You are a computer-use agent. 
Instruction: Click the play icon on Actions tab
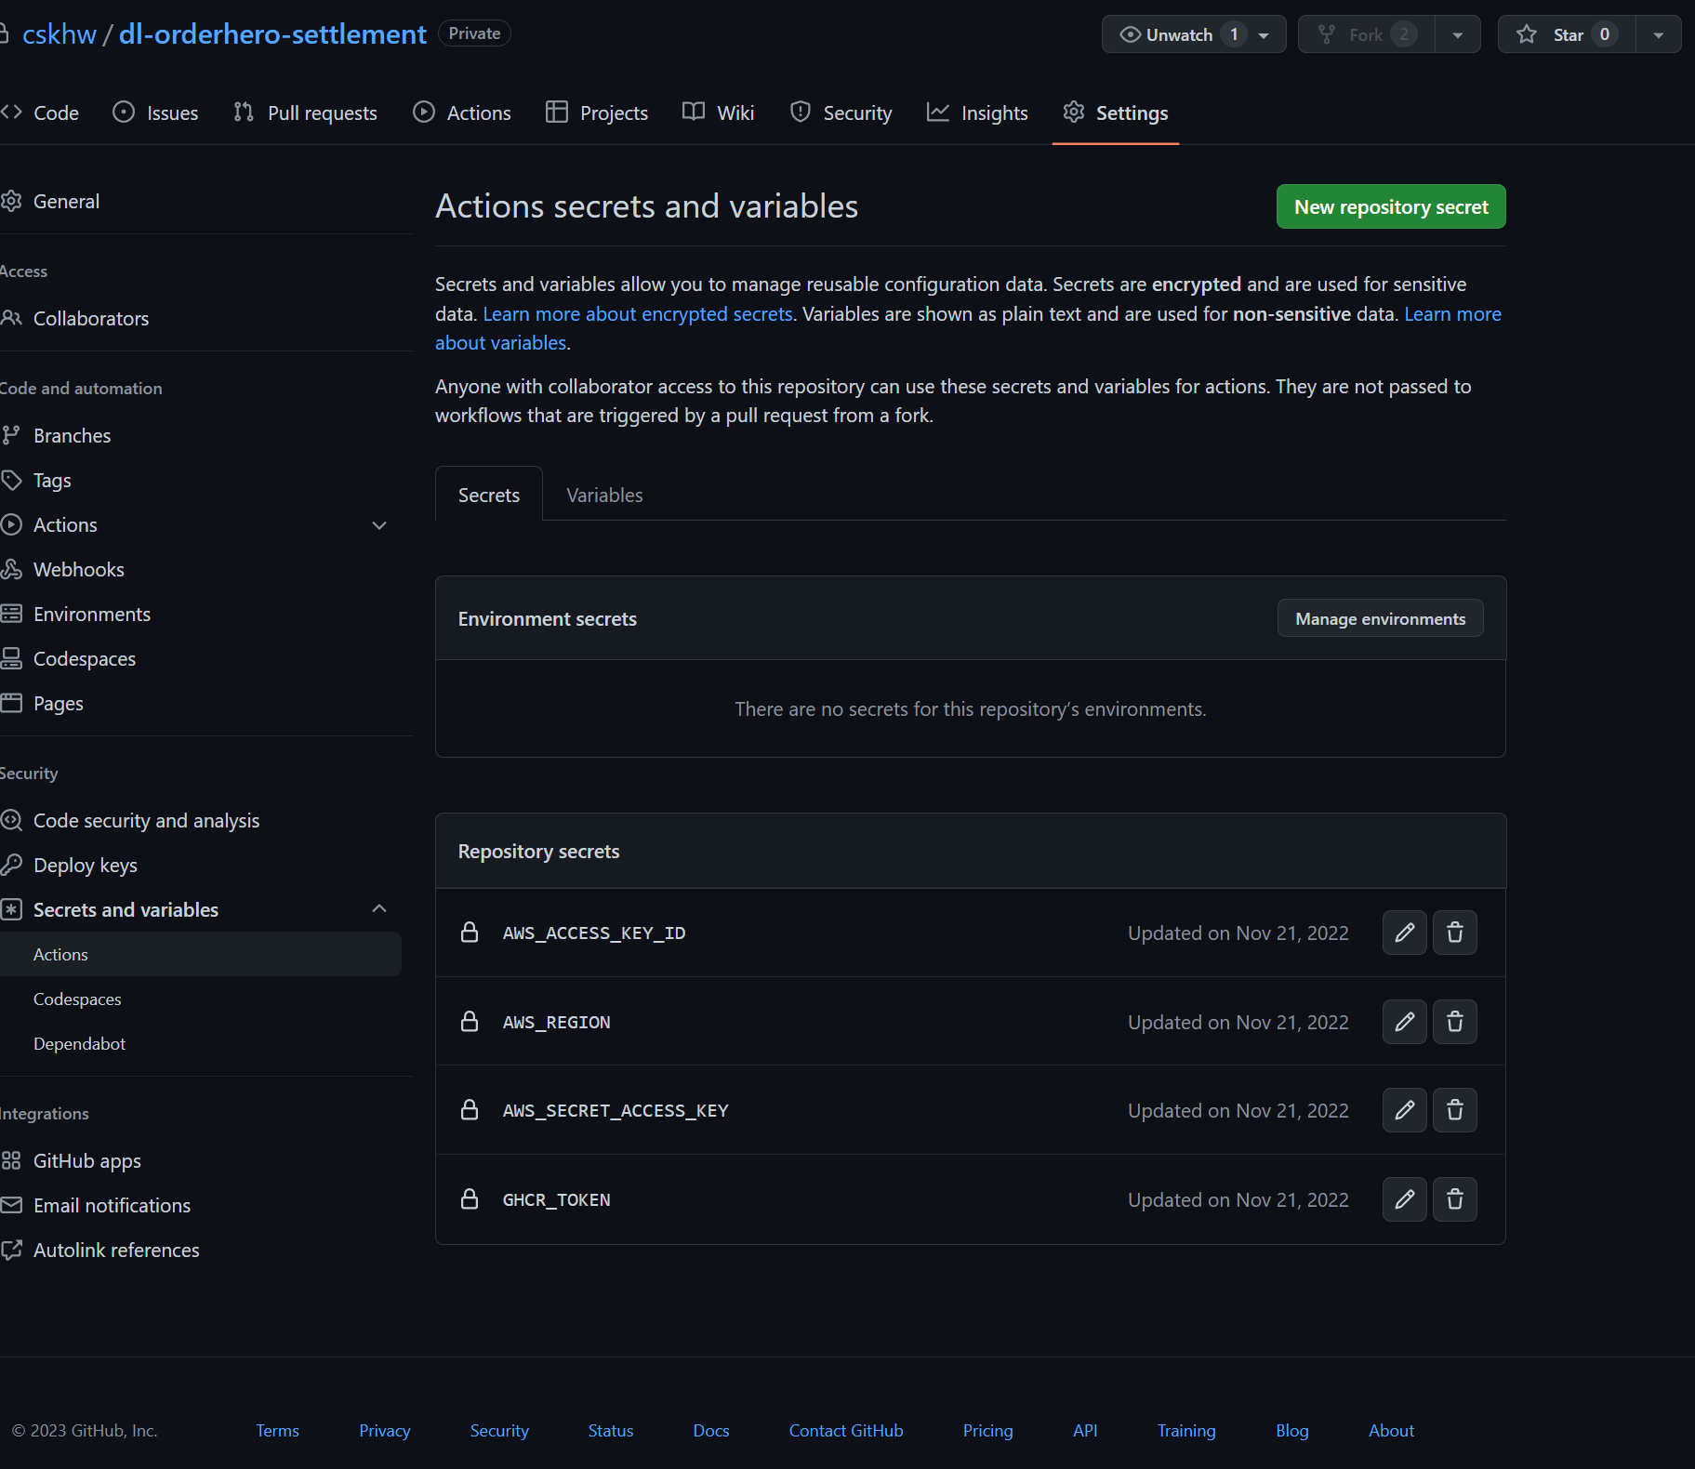click(x=424, y=112)
